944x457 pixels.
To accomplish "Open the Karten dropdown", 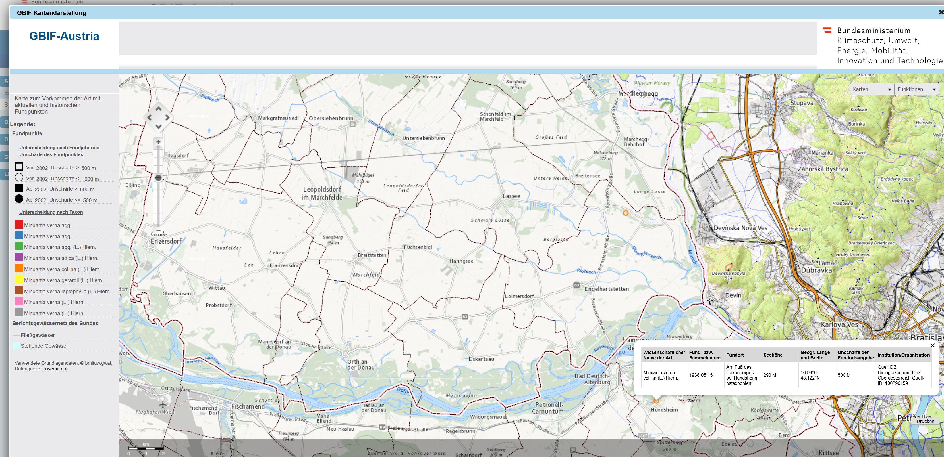I will pos(872,89).
